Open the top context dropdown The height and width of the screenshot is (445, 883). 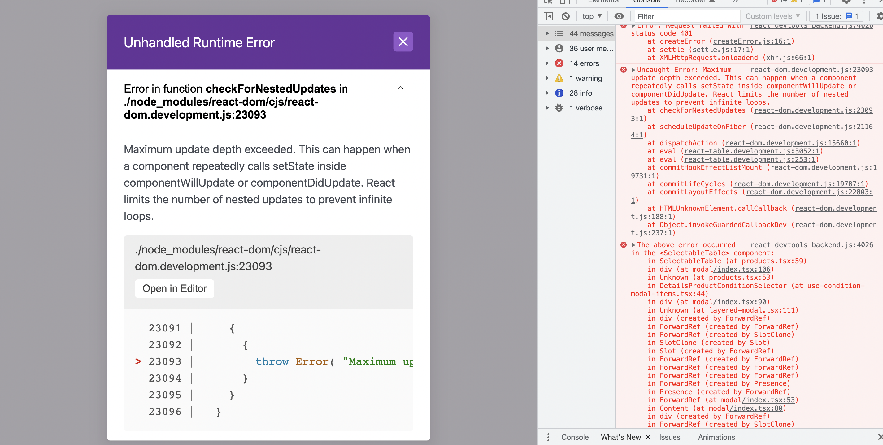tap(592, 16)
